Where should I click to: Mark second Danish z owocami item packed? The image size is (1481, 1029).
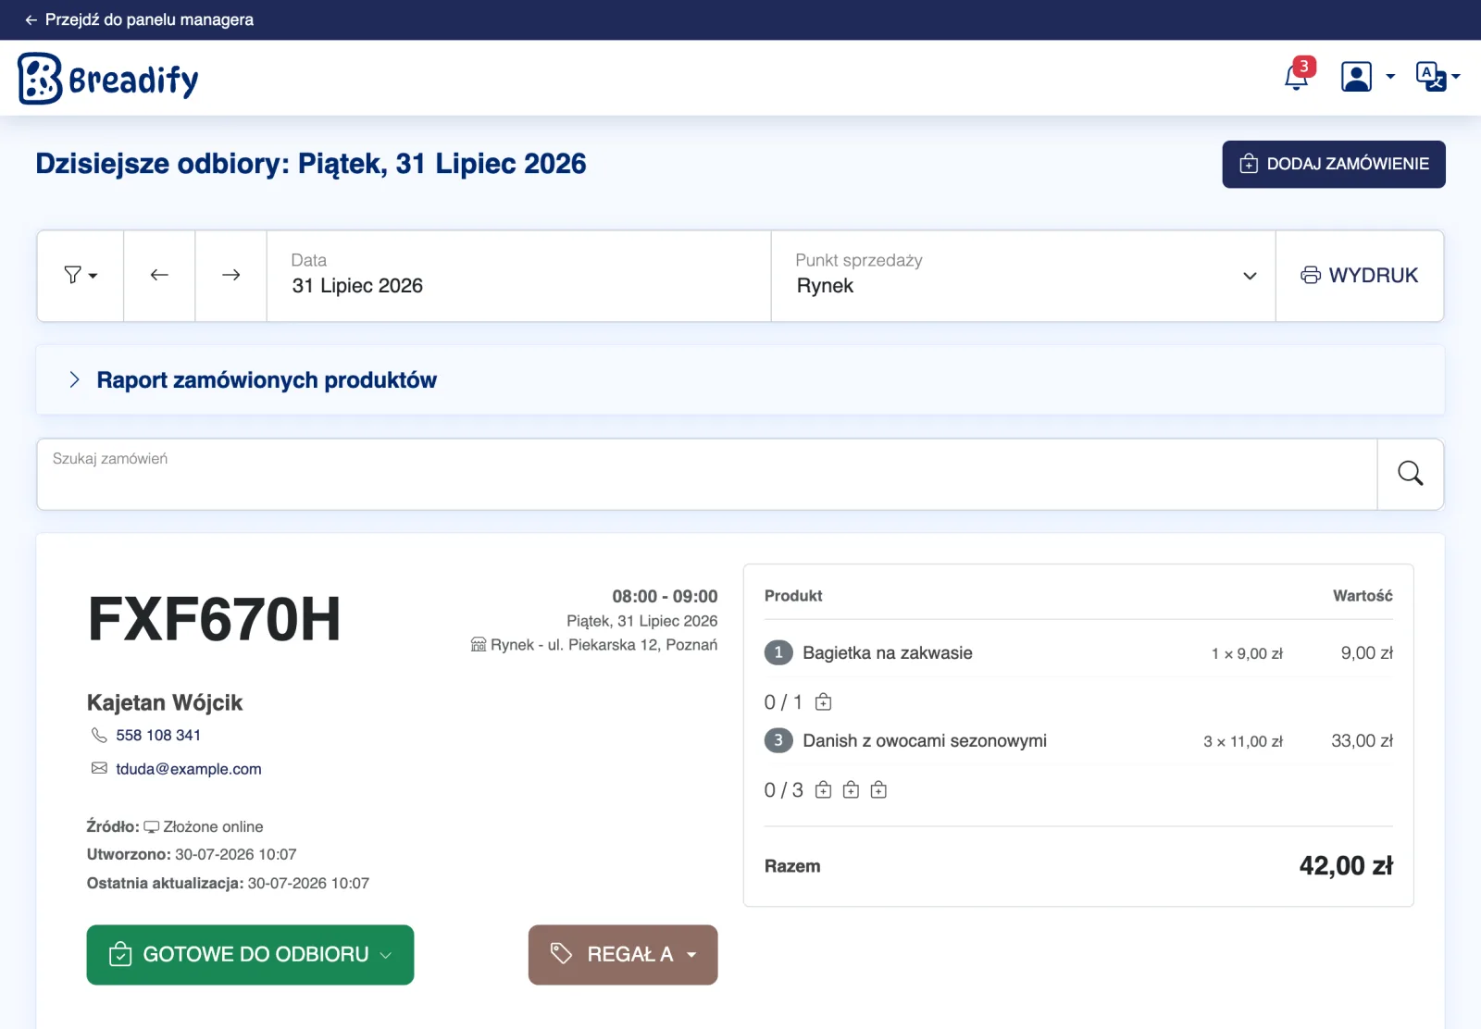852,790
